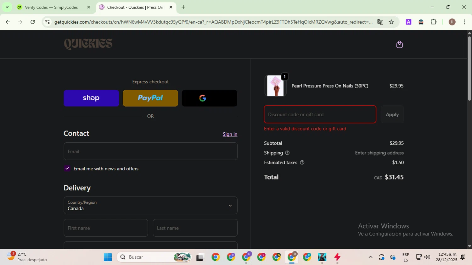Go back to previous page
The height and width of the screenshot is (265, 472).
coord(8,22)
